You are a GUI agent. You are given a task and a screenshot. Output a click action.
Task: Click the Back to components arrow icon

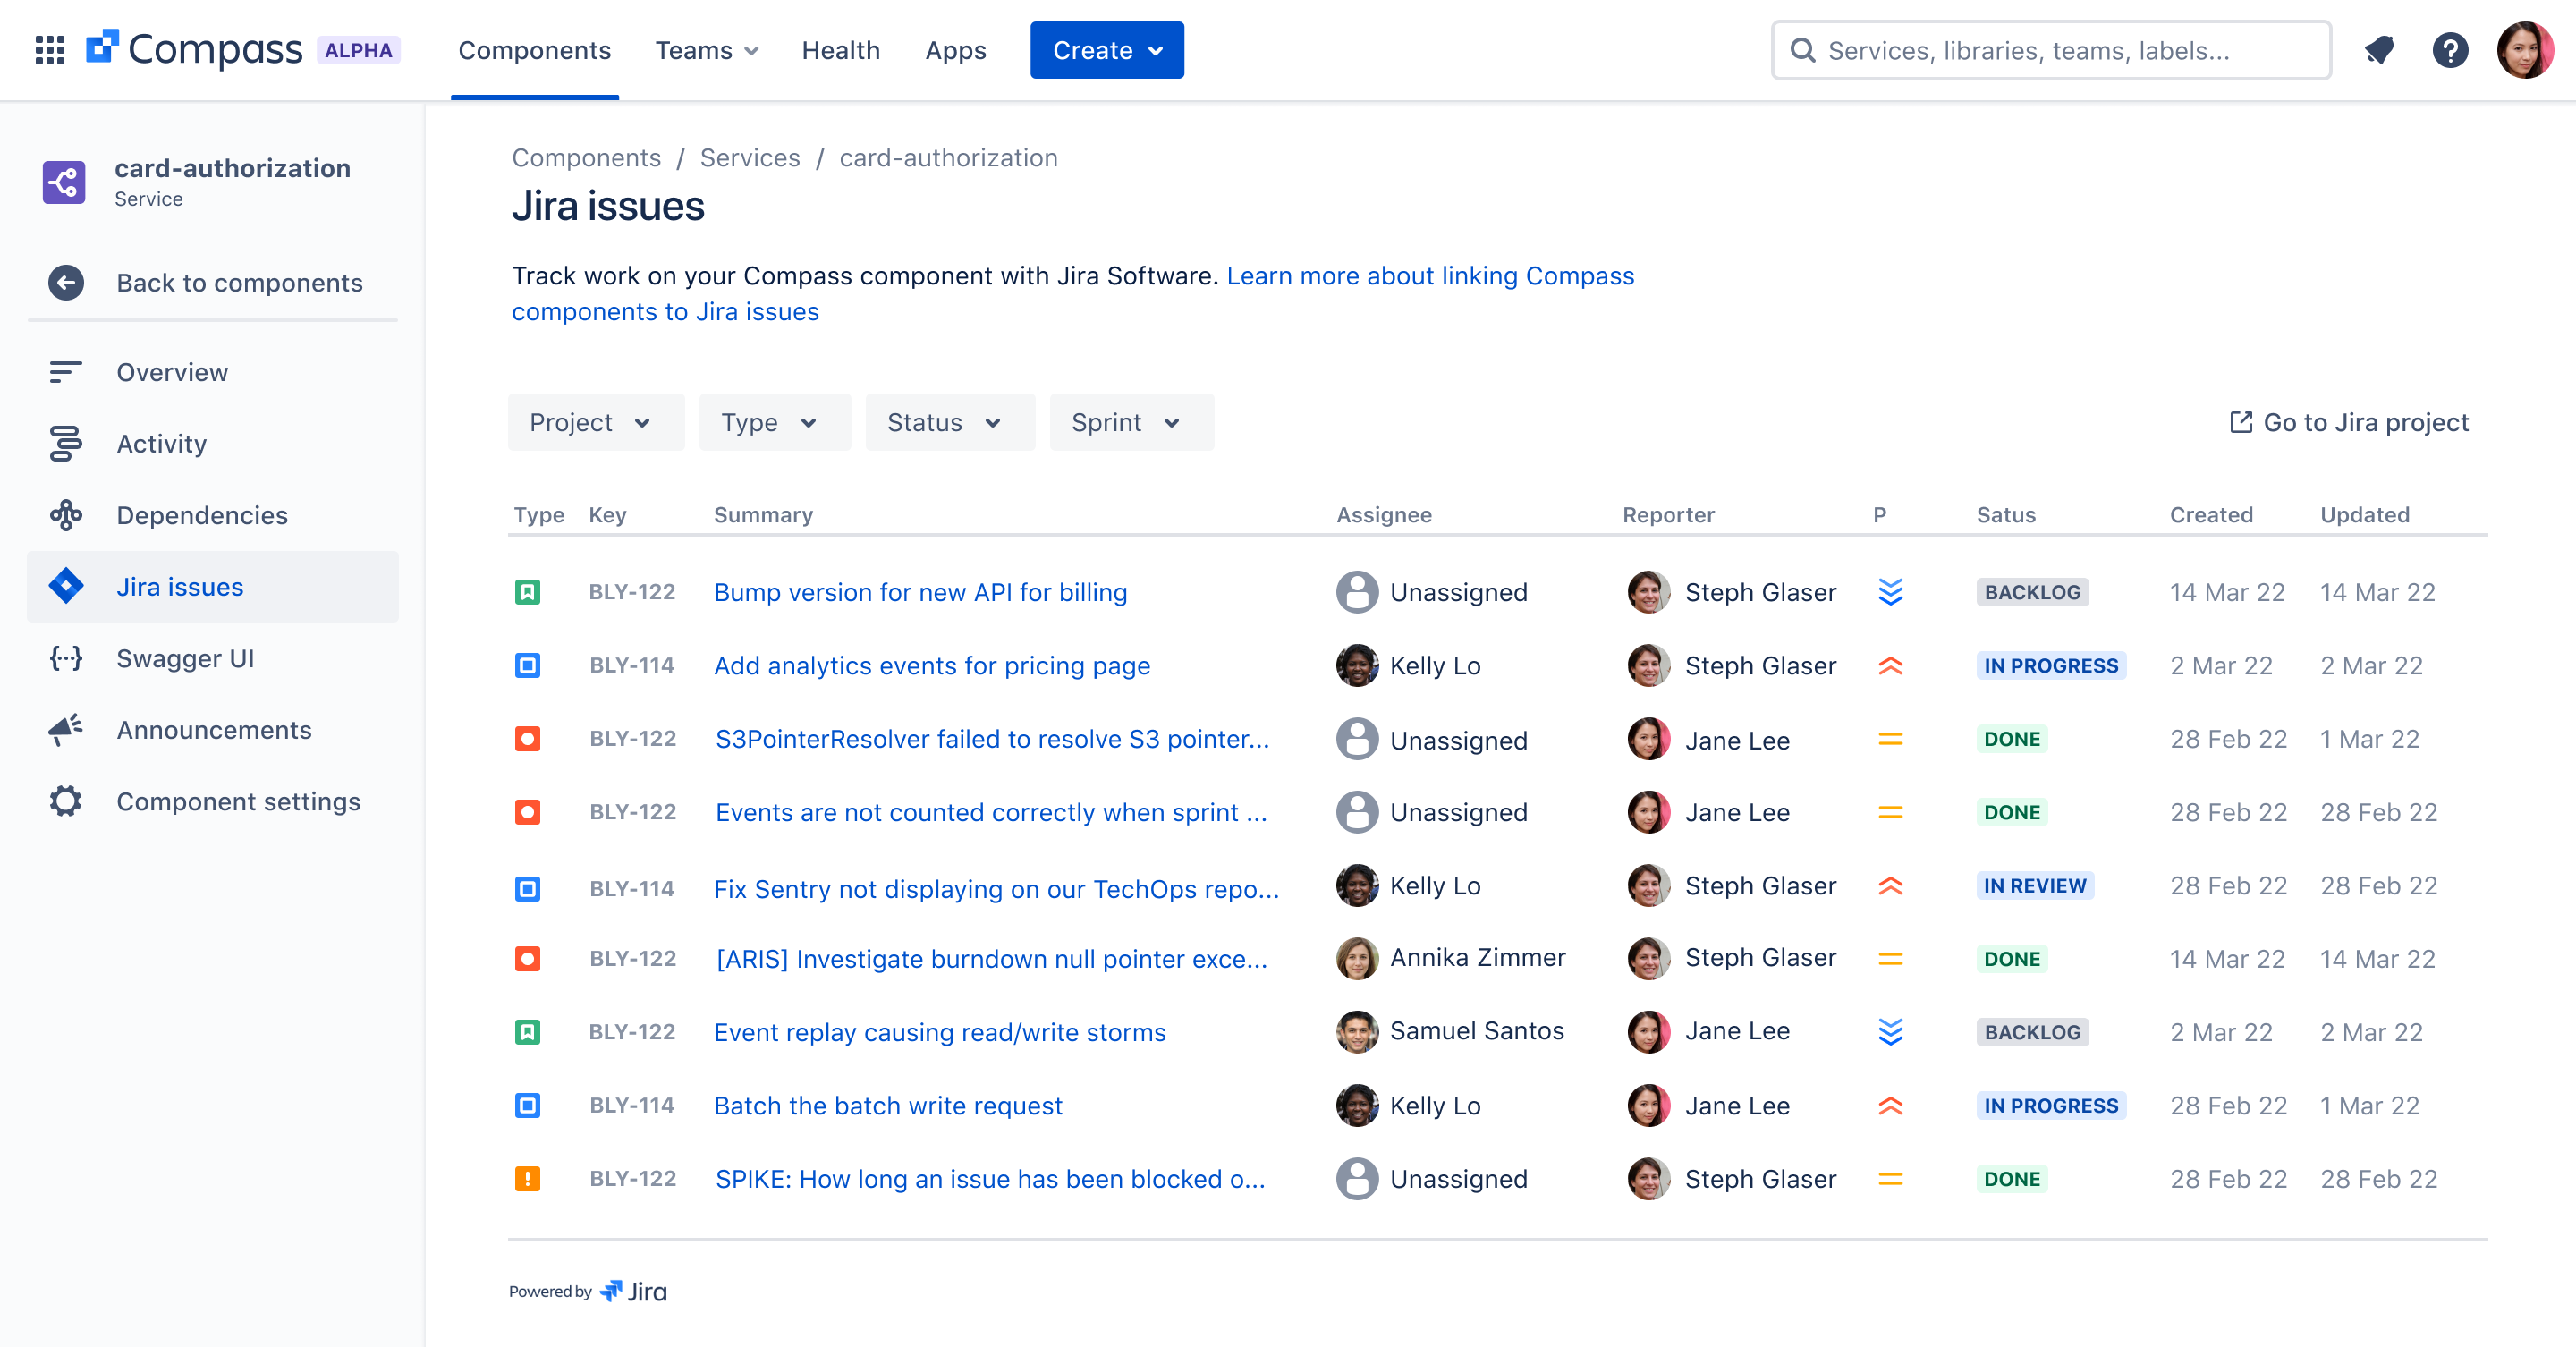(66, 283)
